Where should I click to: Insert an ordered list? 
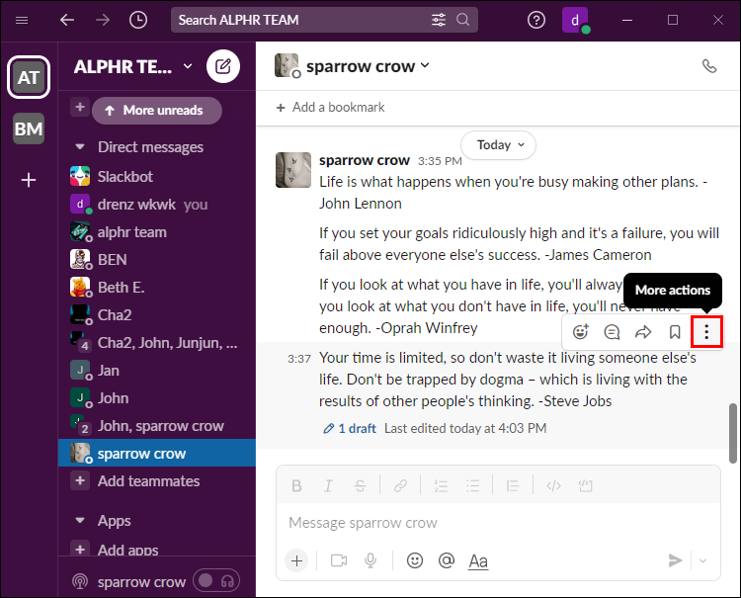[x=441, y=485]
